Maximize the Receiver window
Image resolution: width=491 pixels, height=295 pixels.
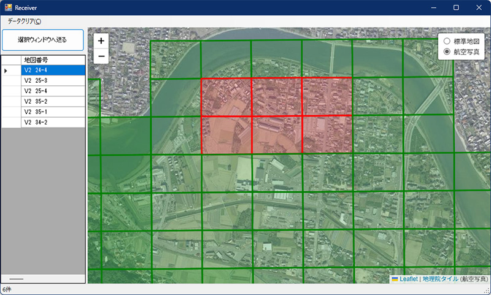pos(456,7)
